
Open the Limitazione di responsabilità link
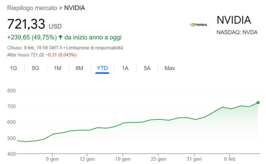(x=96, y=48)
